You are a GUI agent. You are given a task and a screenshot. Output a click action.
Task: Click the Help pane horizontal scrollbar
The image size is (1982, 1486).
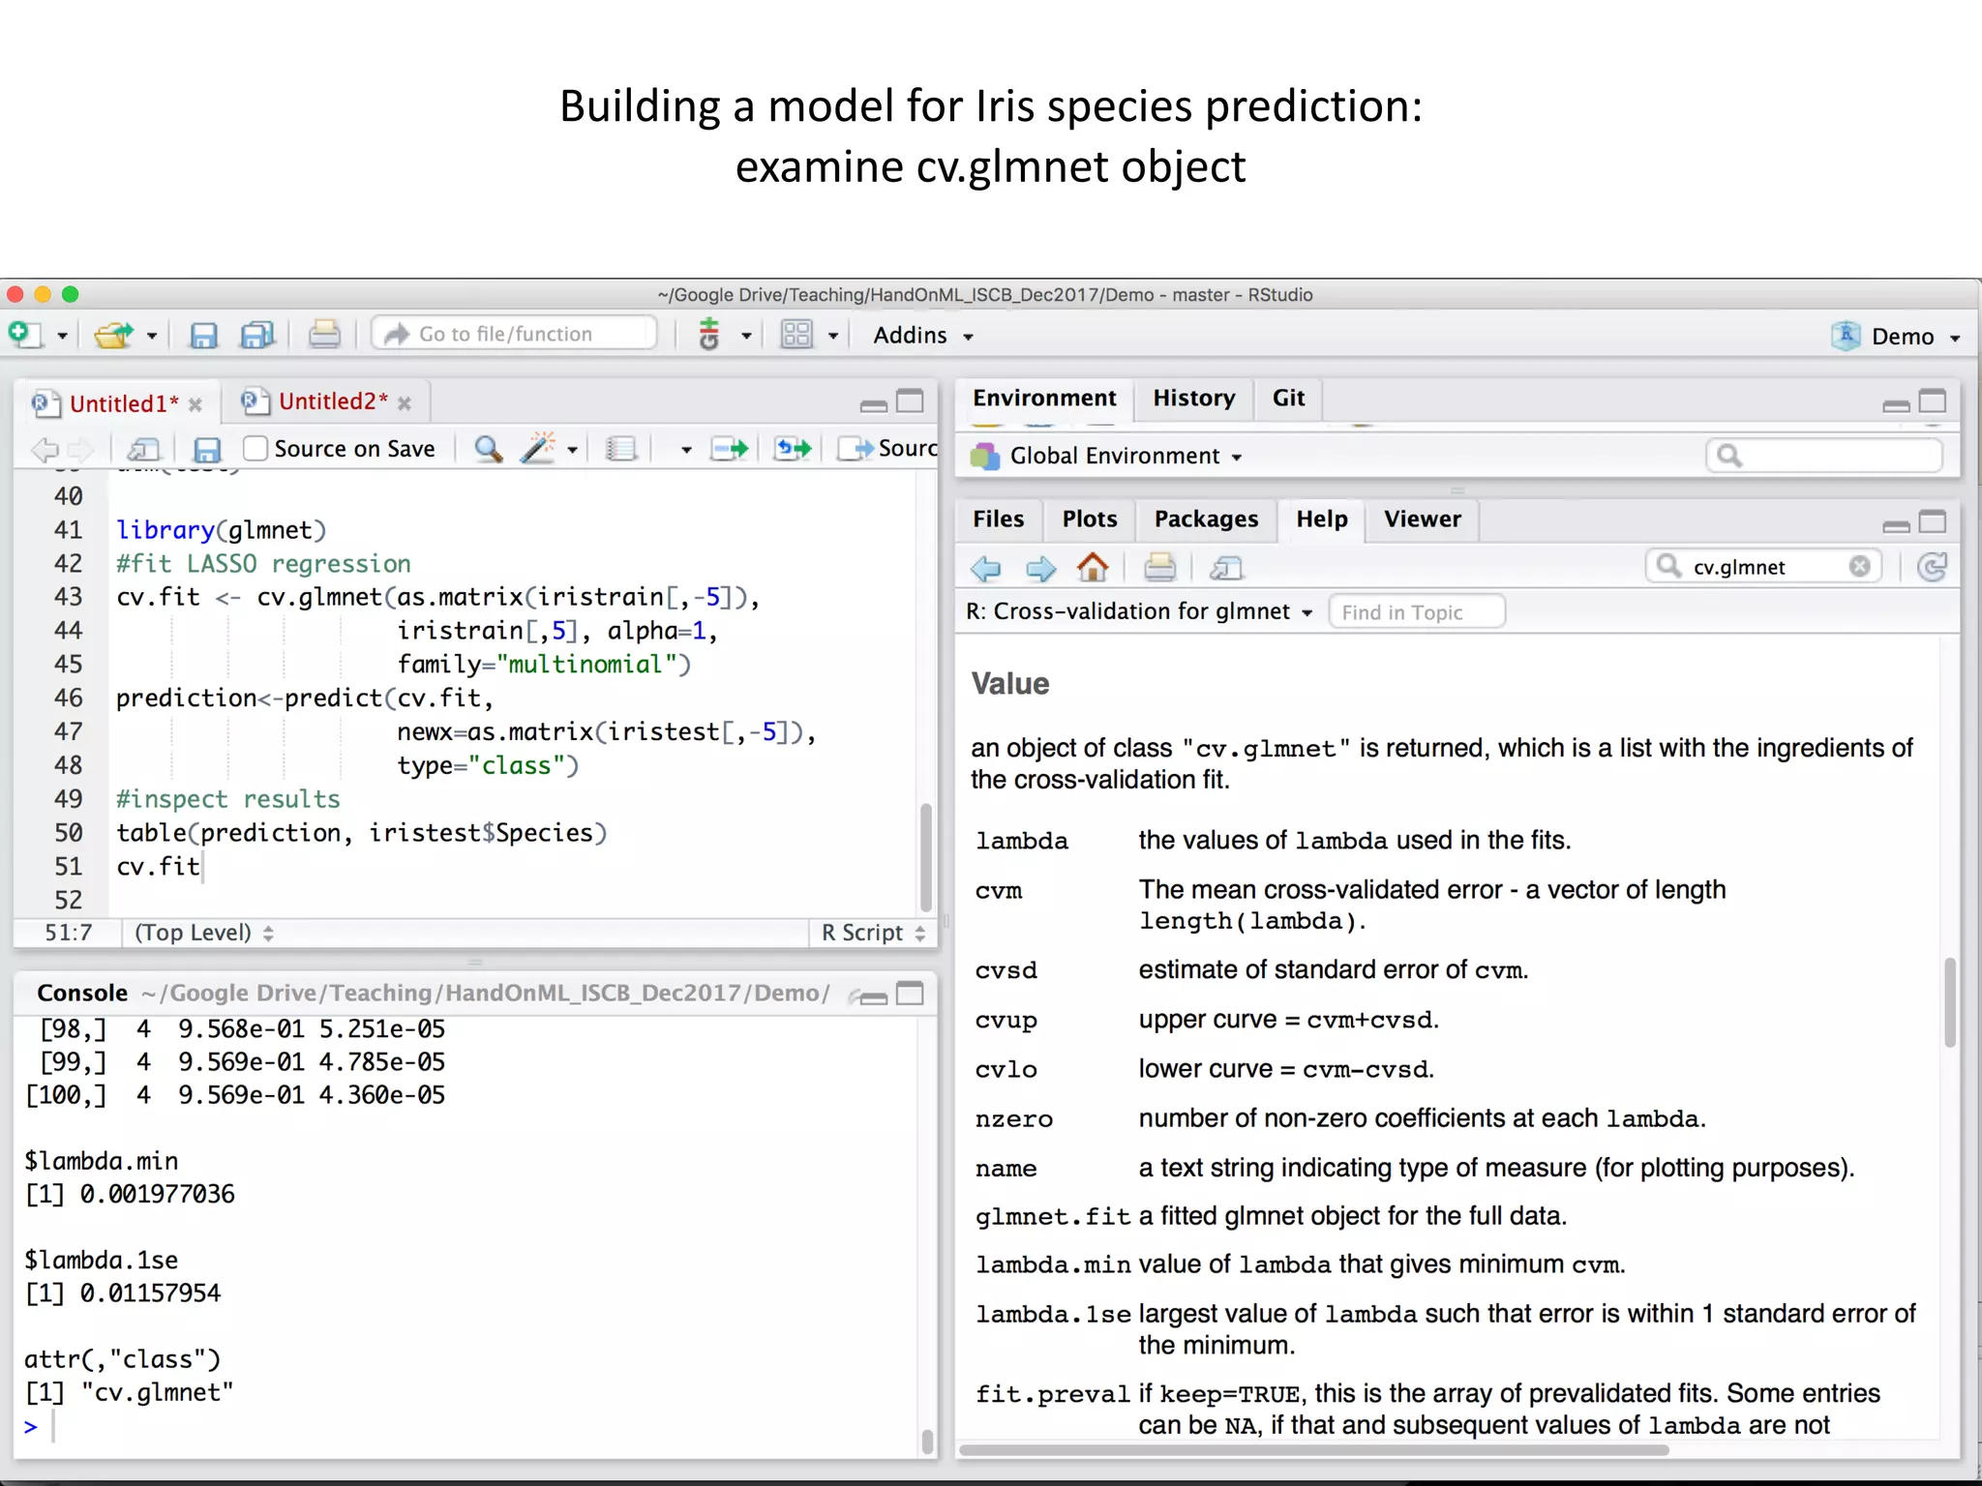point(1314,1450)
